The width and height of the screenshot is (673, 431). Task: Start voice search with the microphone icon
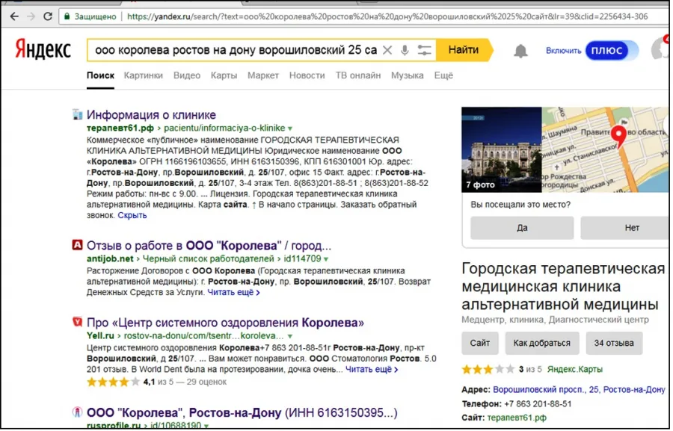(405, 50)
